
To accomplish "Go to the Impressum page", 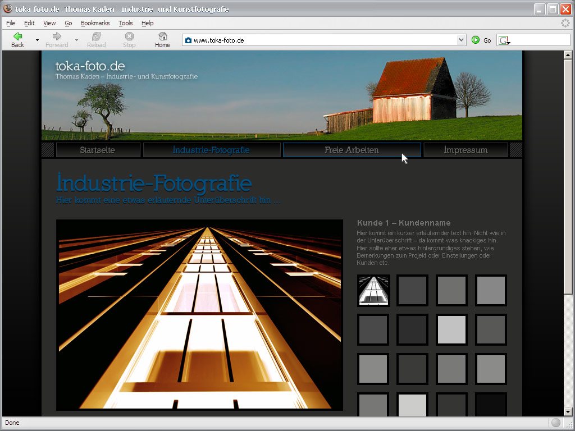I will (466, 150).
